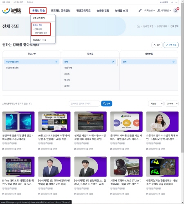Click the magnifier search button

click(x=107, y=103)
